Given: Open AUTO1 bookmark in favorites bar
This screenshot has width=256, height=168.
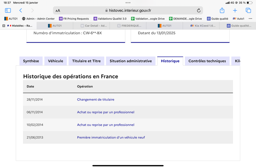Looking at the screenshot, I should pos(11,19).
